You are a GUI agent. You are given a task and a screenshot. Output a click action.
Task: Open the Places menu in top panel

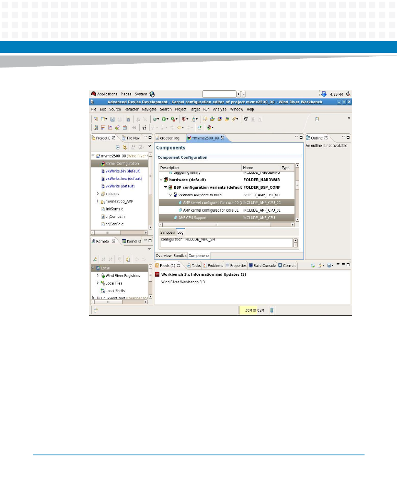126,94
